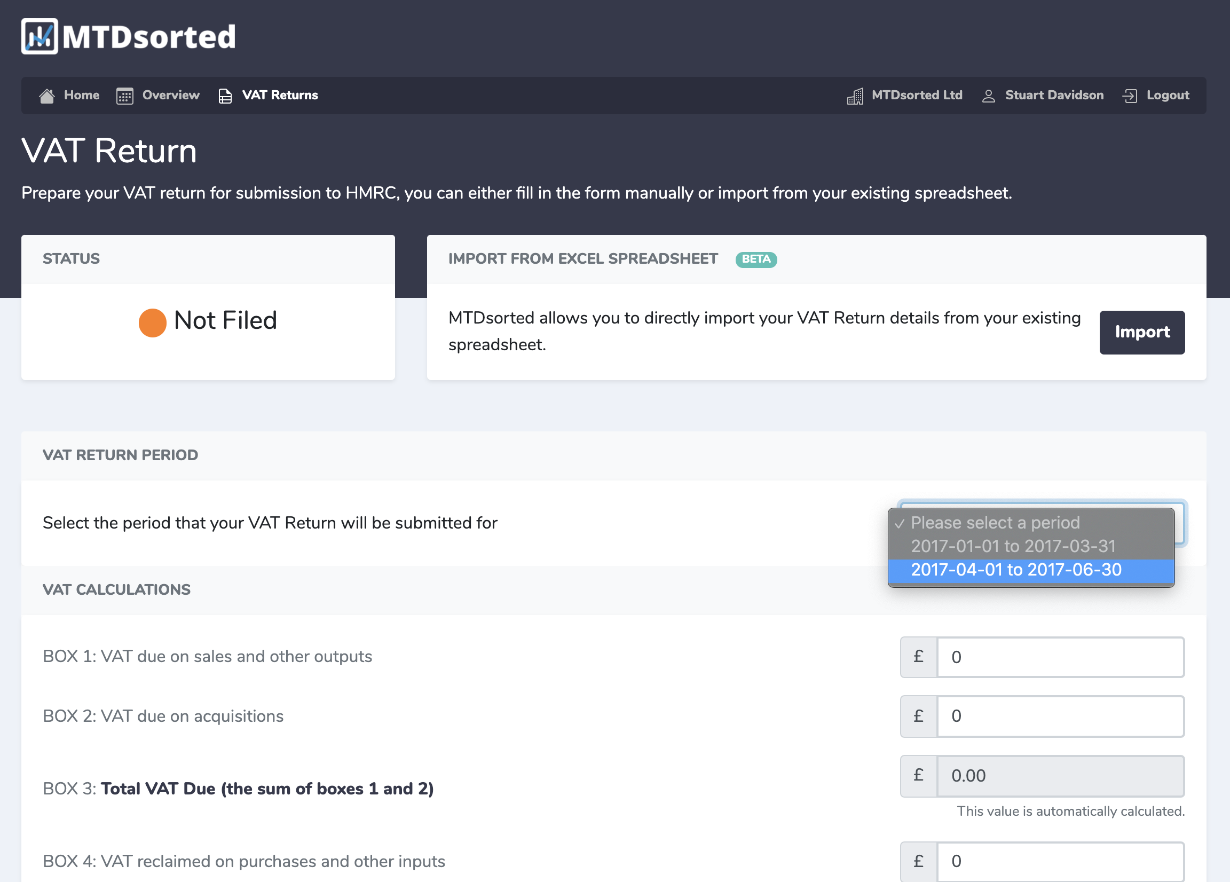Click the Box 3 Total VAT Due field

tap(1060, 776)
